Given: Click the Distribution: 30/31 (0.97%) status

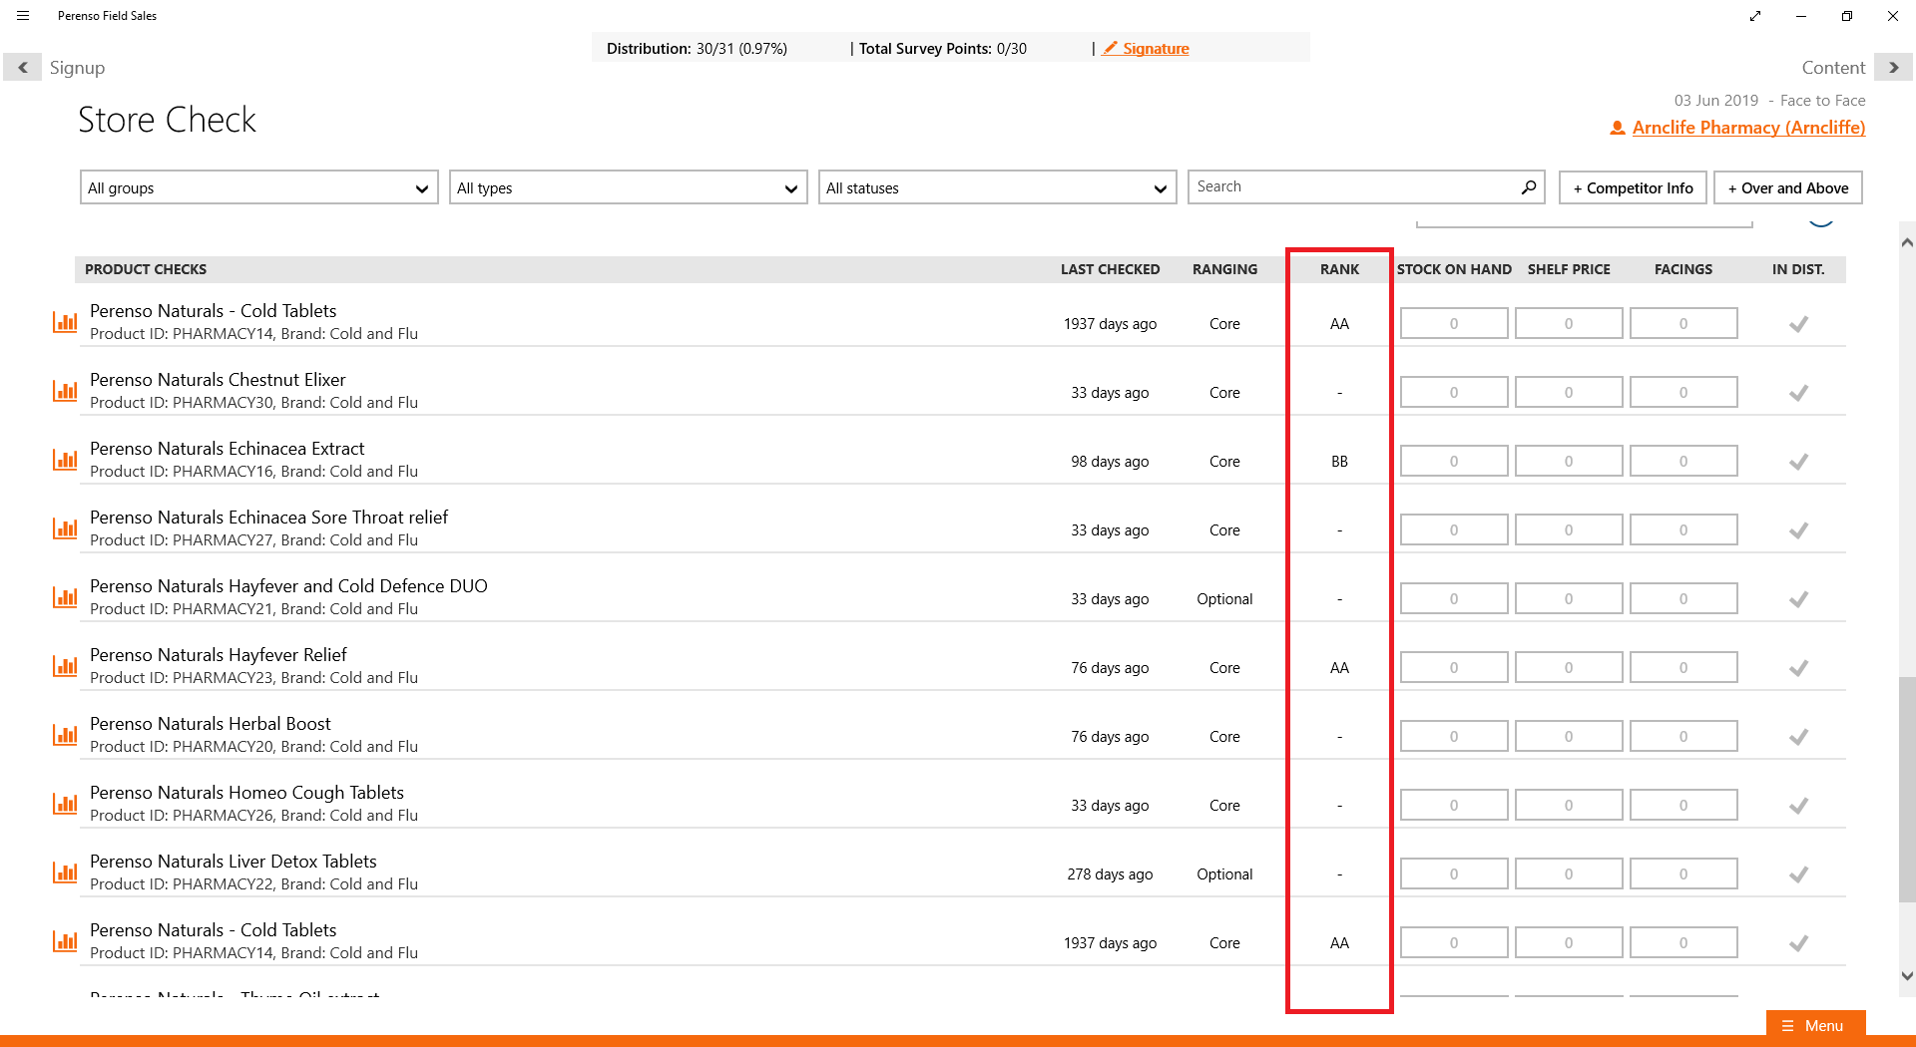Looking at the screenshot, I should (x=697, y=48).
